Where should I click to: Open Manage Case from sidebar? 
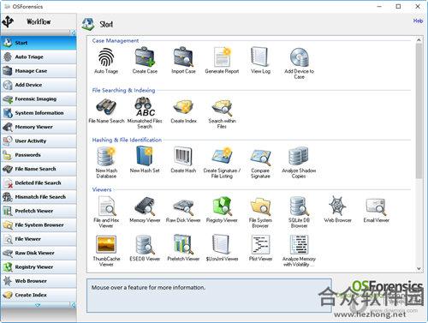coord(39,71)
